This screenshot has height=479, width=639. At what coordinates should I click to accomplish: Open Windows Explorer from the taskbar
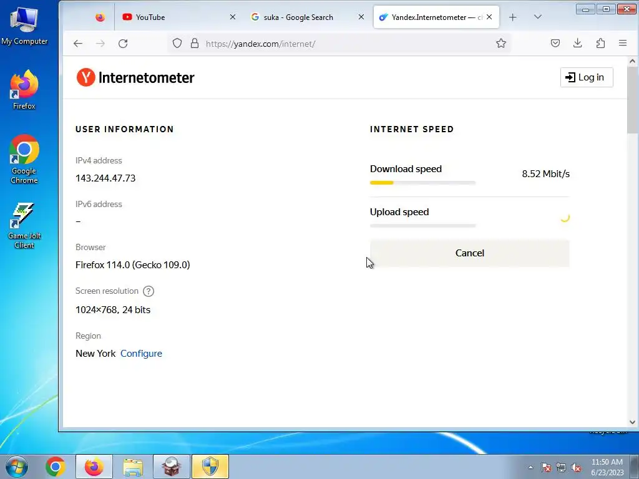click(133, 467)
